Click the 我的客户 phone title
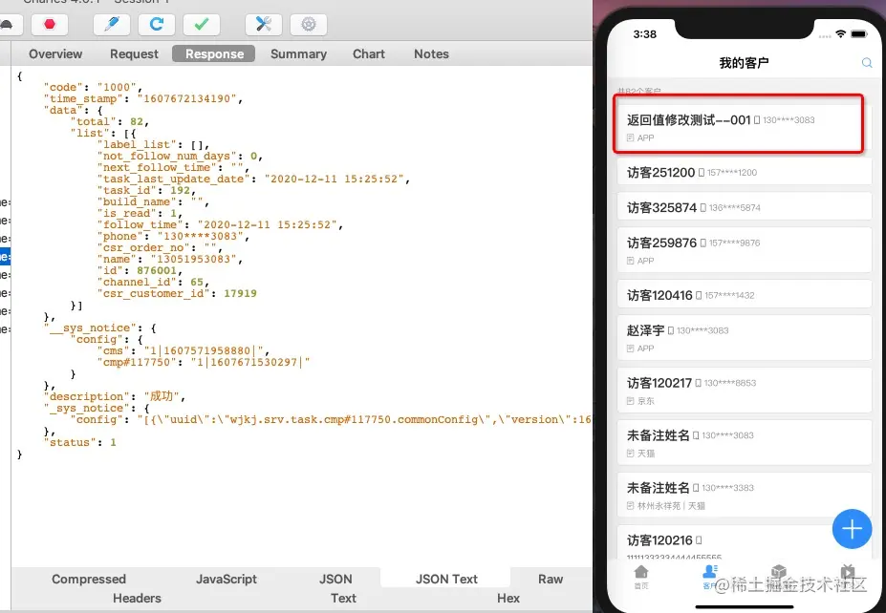This screenshot has width=886, height=613. pyautogui.click(x=744, y=63)
